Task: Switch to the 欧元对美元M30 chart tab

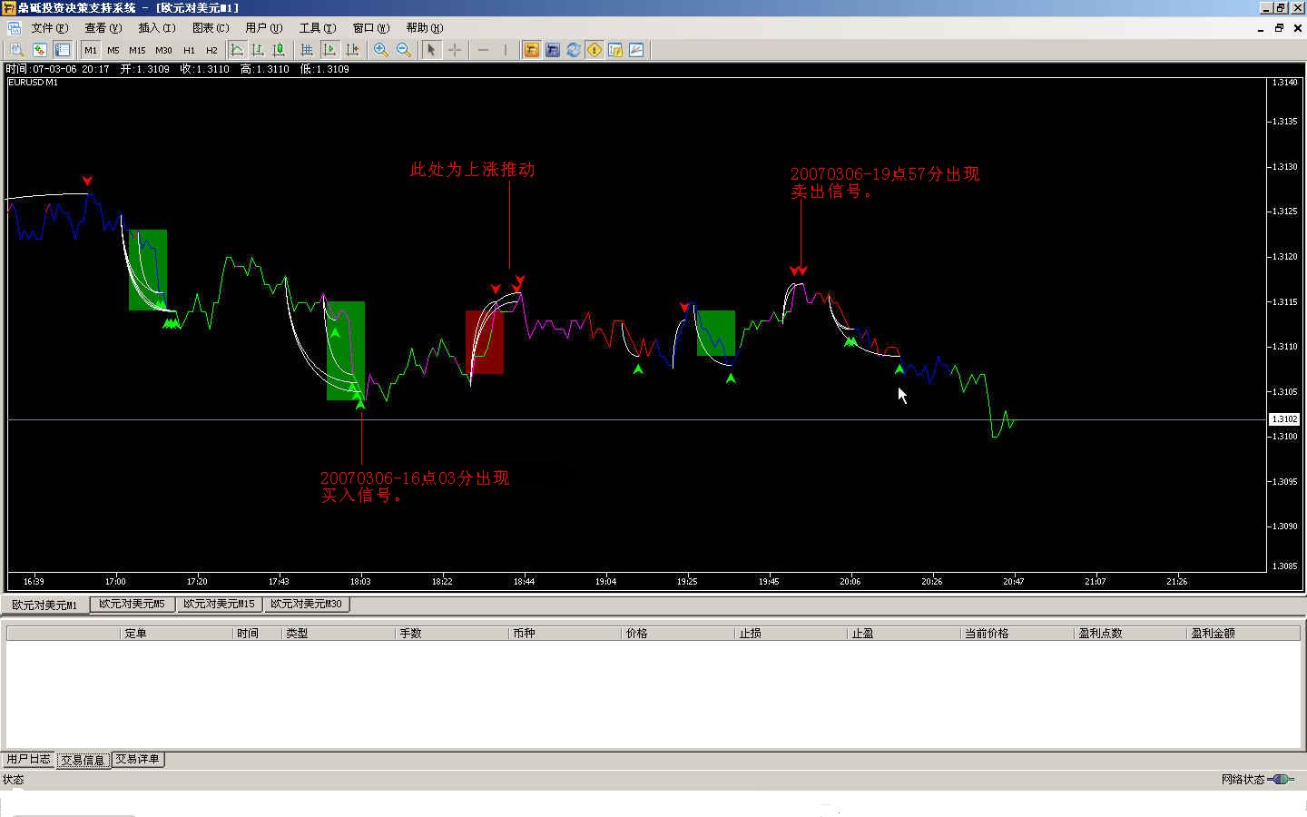Action: (x=306, y=604)
